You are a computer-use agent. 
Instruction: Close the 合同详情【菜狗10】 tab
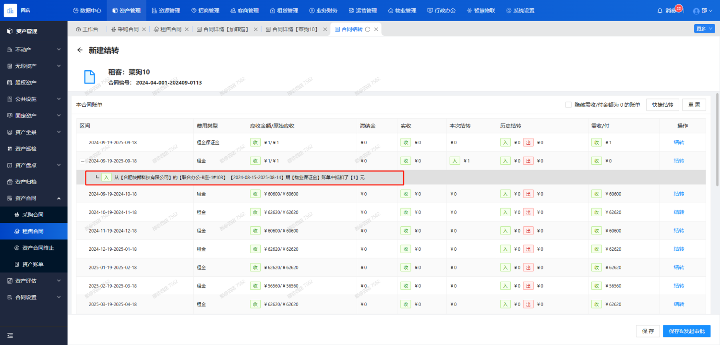[x=325, y=29]
